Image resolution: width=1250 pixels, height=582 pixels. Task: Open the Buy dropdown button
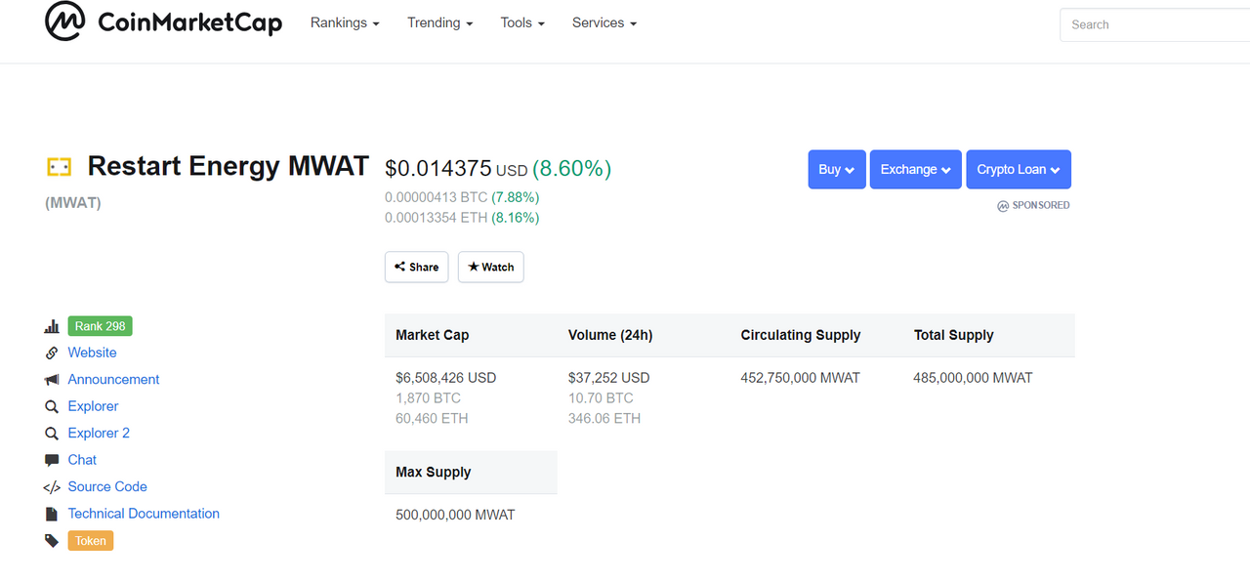837,169
